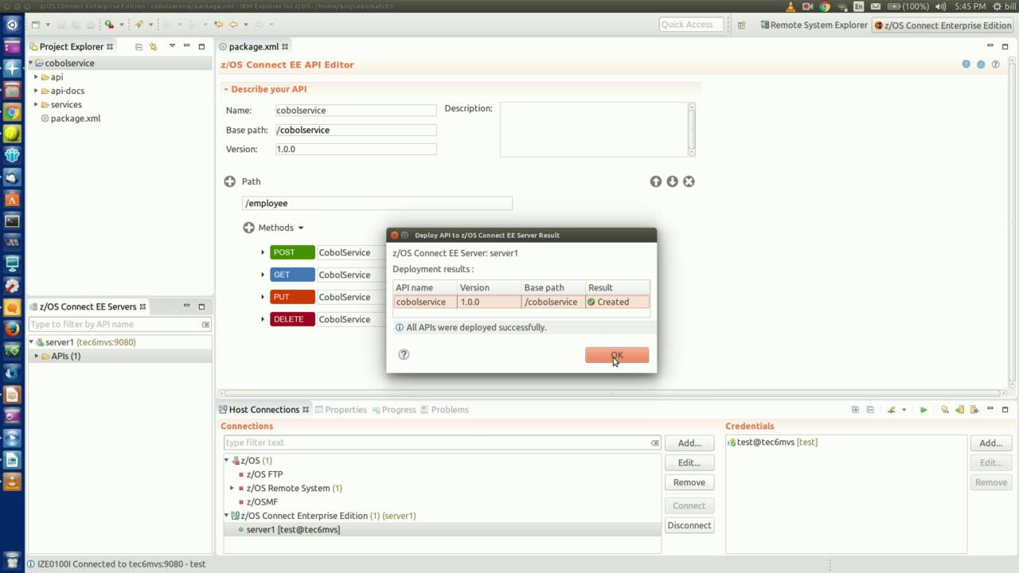Viewport: 1019px width, 573px height.
Task: Collapse the Describe your API section
Action: 226,89
